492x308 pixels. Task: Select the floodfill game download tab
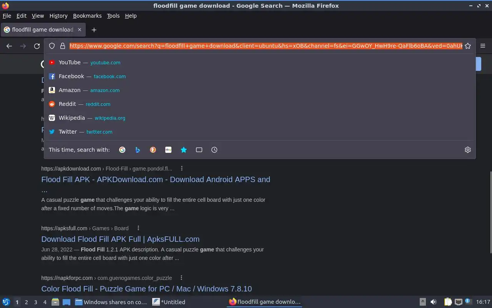(43, 30)
